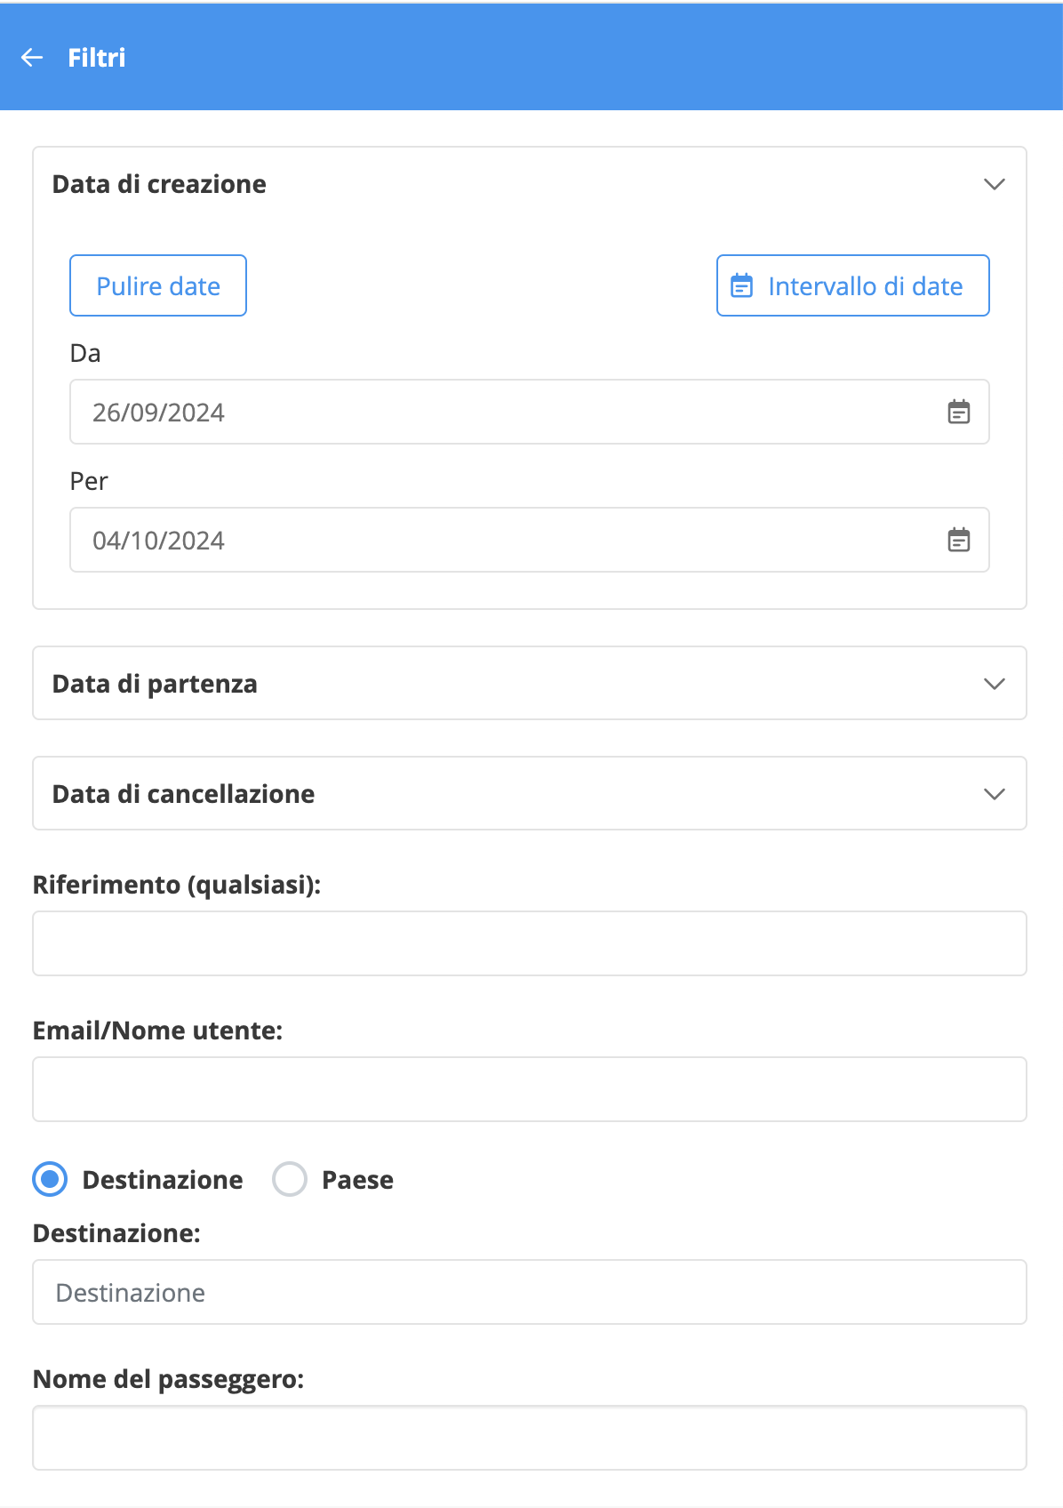Image resolution: width=1063 pixels, height=1508 pixels.
Task: Expand the Data di partenza section
Action: (x=530, y=683)
